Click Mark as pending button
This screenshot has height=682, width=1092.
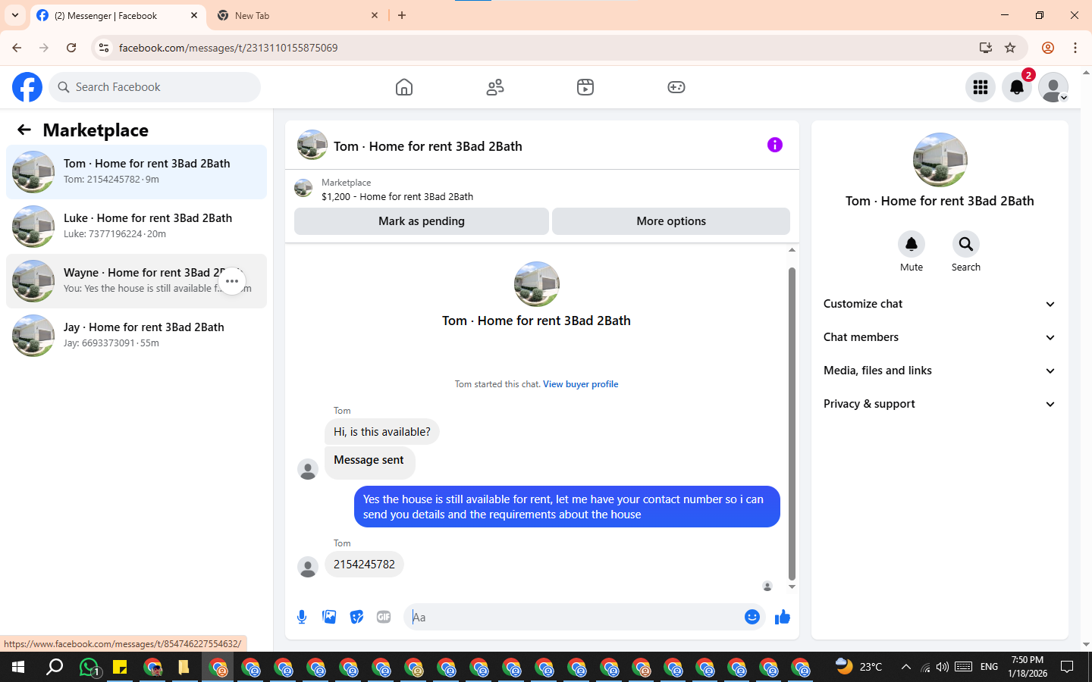422,221
